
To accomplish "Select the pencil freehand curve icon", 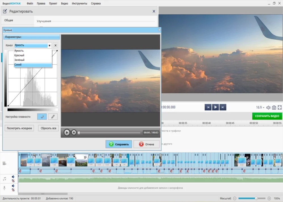I will [x=53, y=117].
